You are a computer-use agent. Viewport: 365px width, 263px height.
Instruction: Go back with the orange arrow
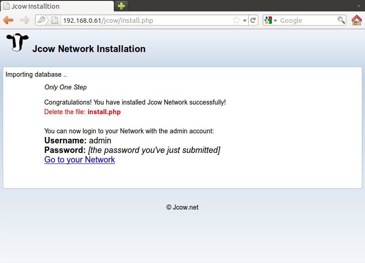click(x=8, y=20)
